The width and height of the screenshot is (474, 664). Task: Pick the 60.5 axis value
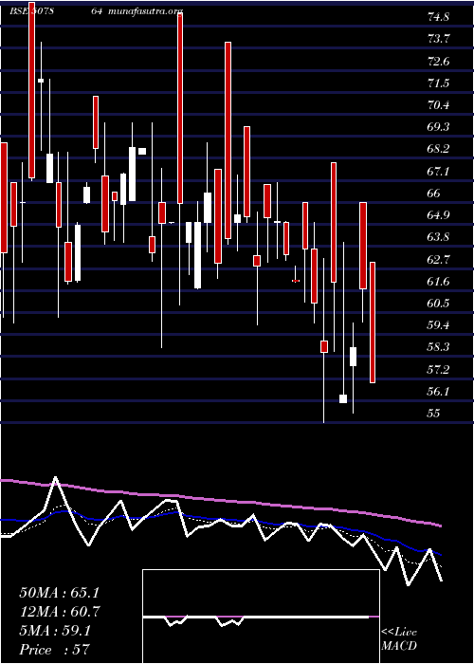click(438, 304)
